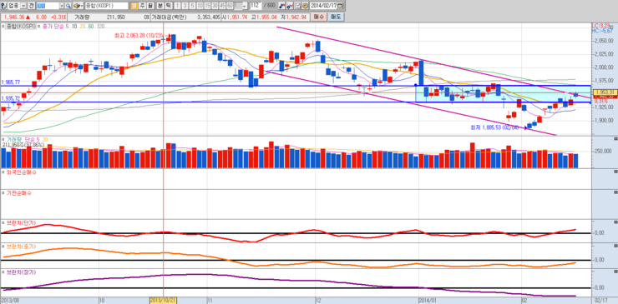
Task: Click the small square at 기관순매수 panel right
Action: (616, 192)
